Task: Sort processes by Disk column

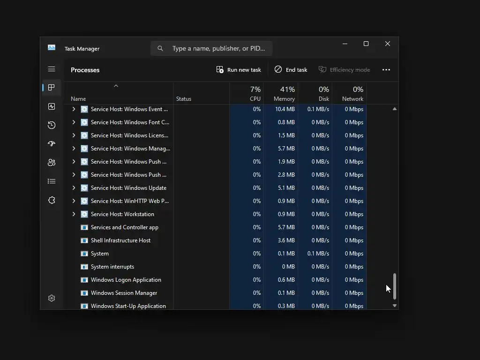Action: coord(315,93)
